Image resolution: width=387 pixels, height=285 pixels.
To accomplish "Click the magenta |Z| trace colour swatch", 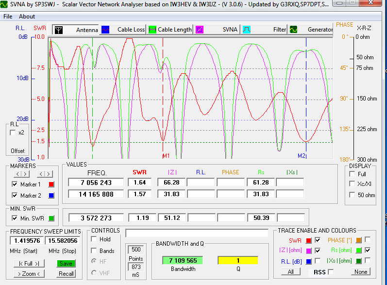I will pos(307,251).
